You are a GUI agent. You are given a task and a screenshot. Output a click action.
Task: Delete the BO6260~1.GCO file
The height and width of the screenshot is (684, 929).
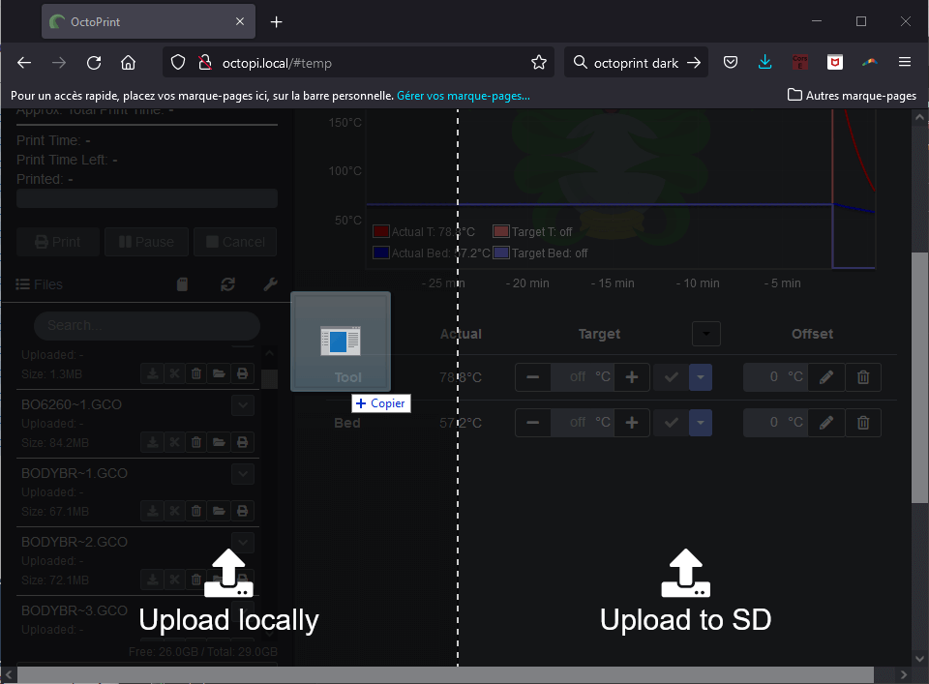point(196,442)
